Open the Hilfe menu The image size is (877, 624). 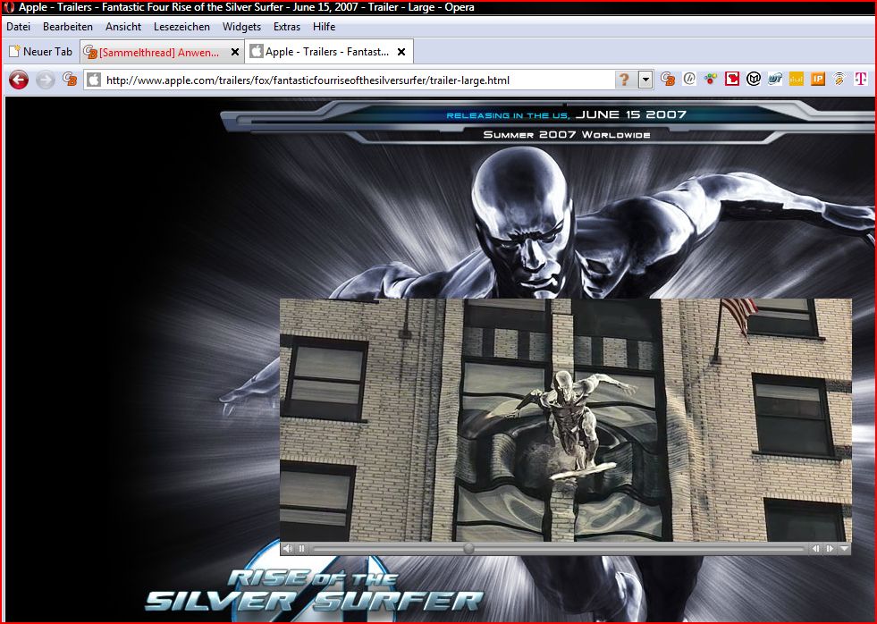point(324,27)
